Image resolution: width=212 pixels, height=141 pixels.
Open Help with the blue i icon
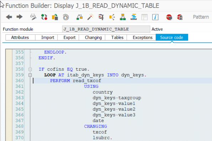click(155, 17)
